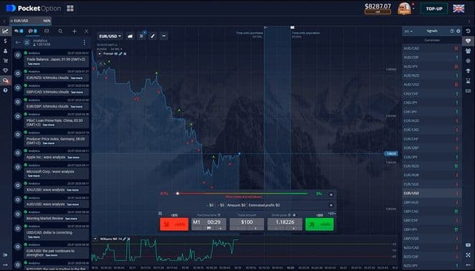The height and width of the screenshot is (271, 475).
Task: Open the finance dollar-sign section
Action: 6,41
